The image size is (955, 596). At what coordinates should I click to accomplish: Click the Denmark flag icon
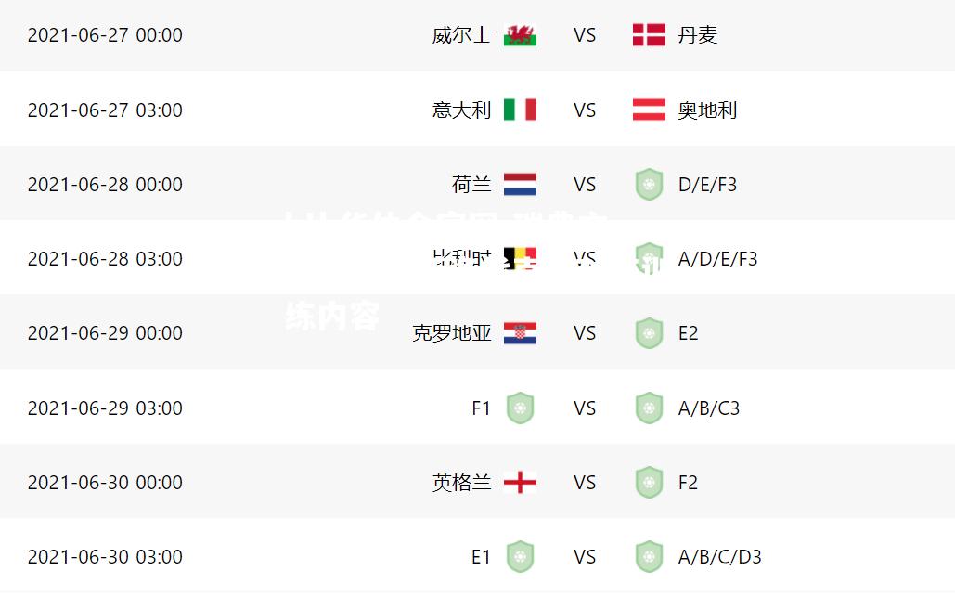tap(649, 35)
